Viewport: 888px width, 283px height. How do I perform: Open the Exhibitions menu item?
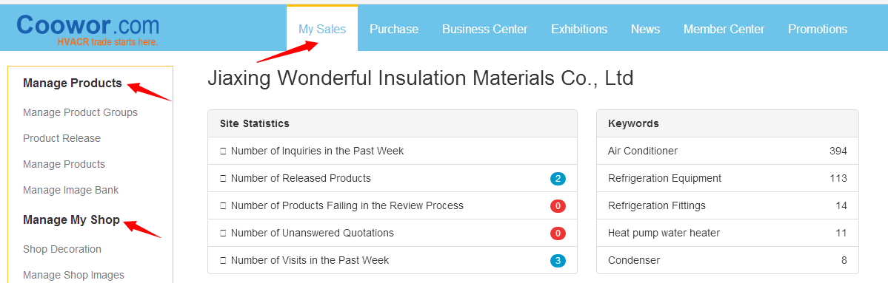point(579,29)
